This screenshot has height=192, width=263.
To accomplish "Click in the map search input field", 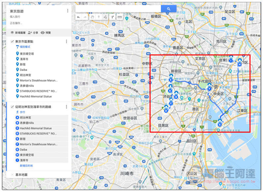I will (118, 9).
